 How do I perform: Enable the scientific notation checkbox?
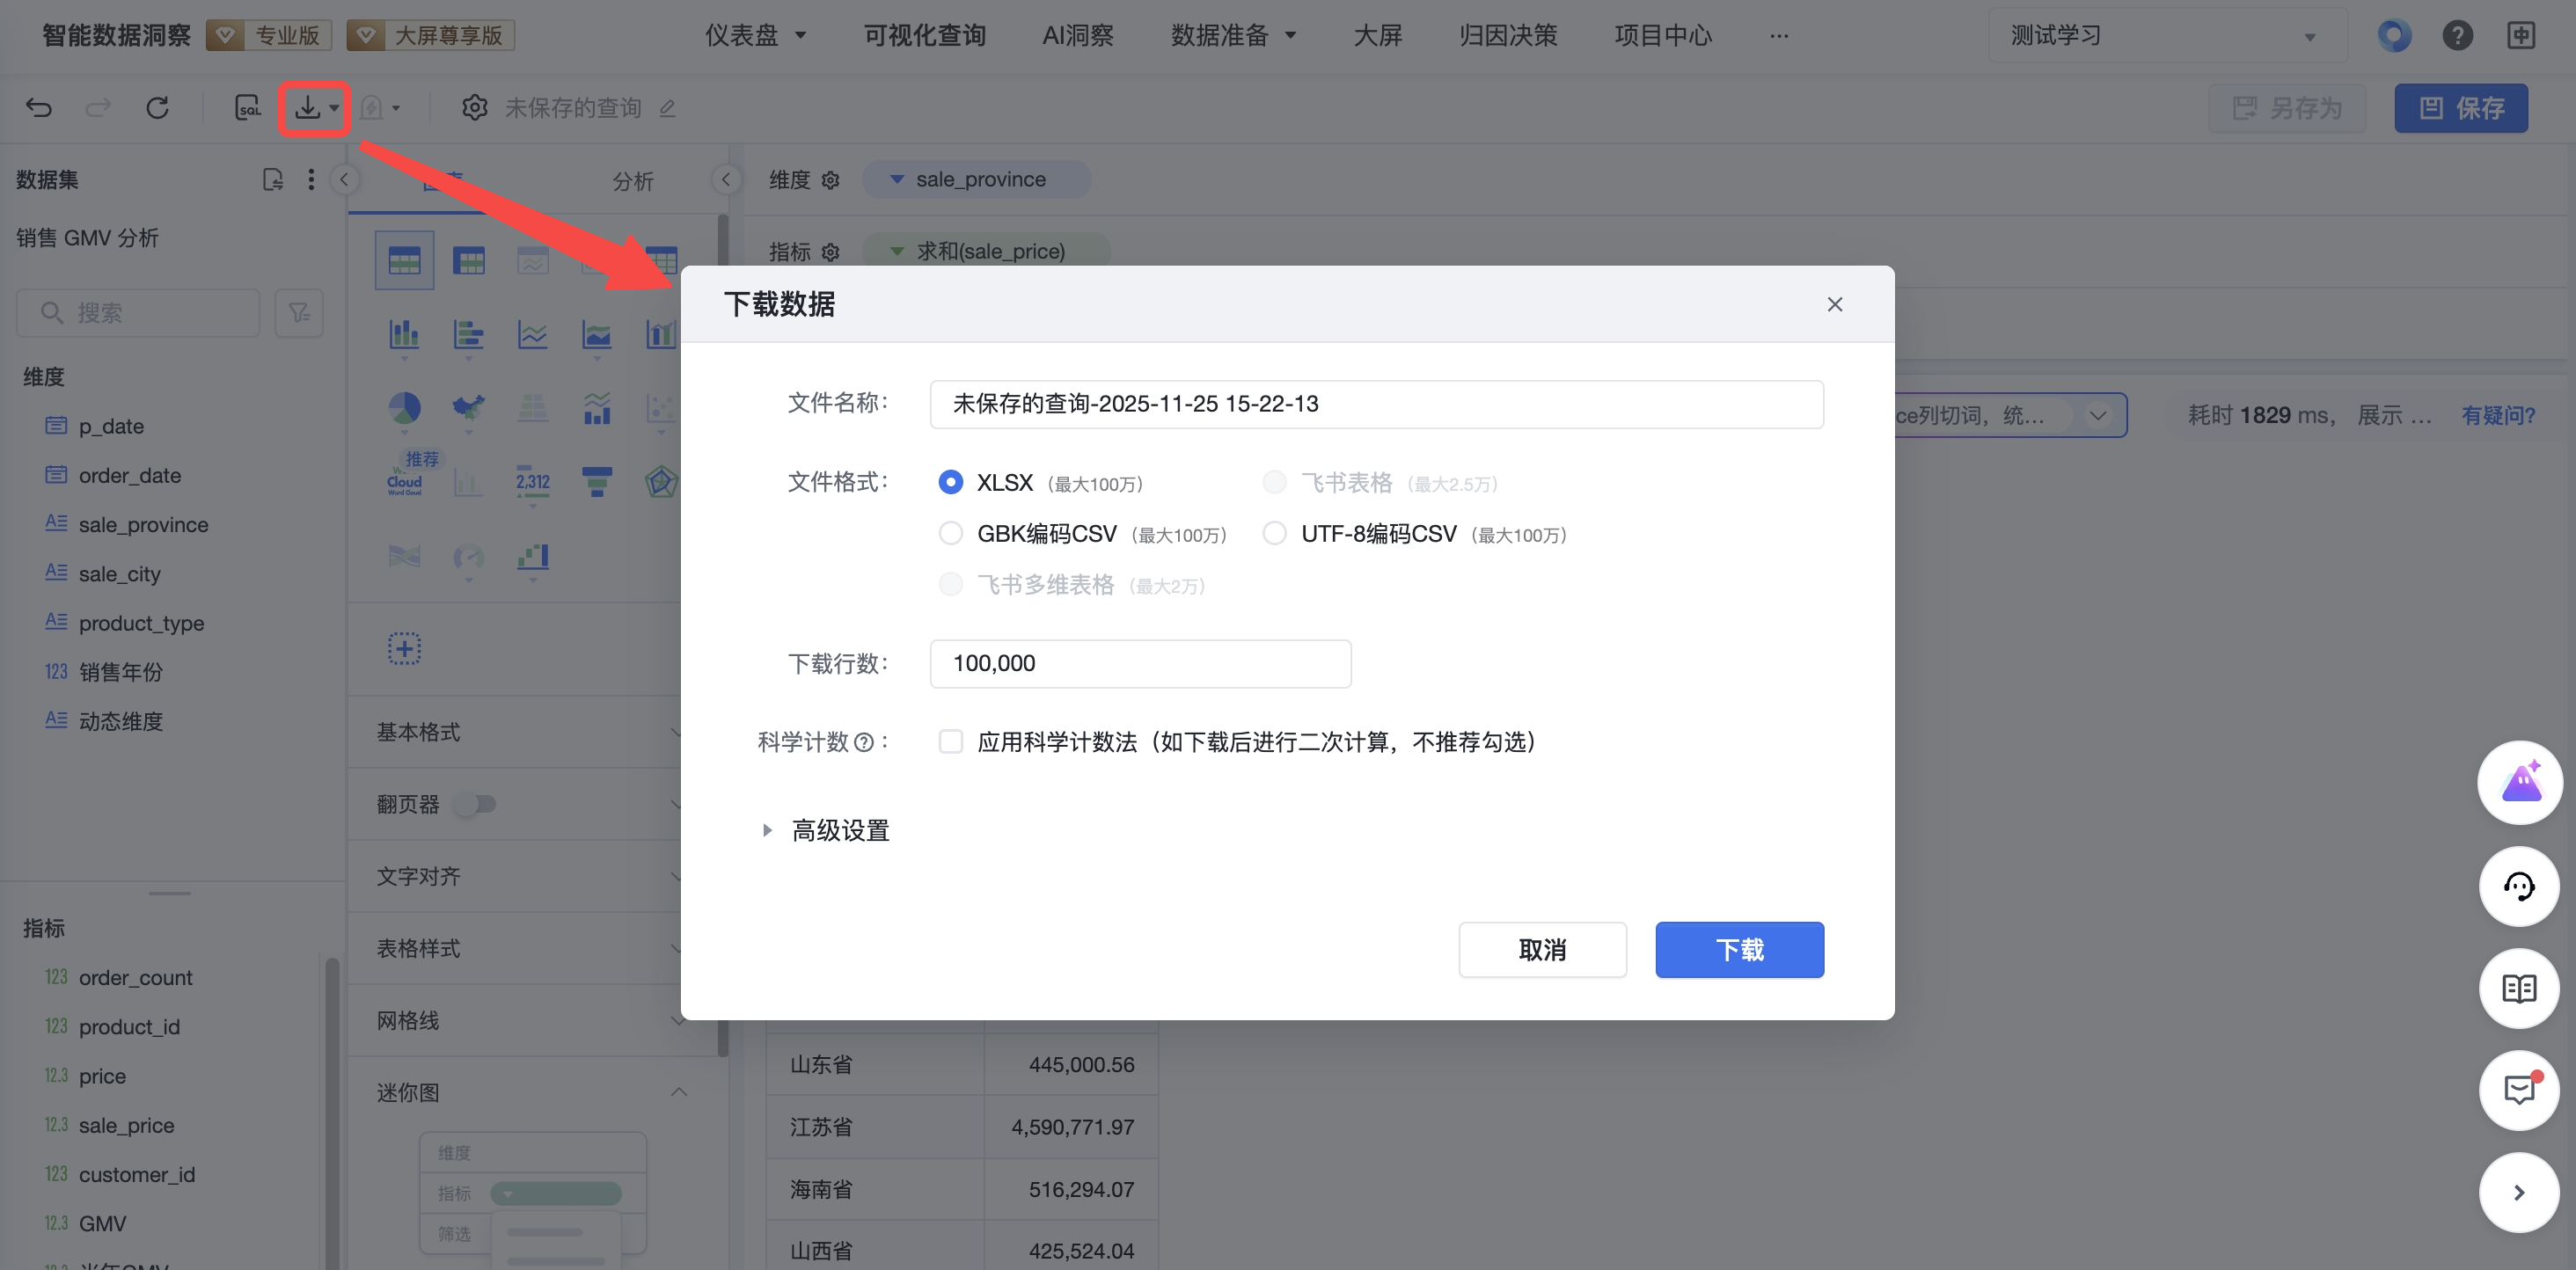(951, 742)
